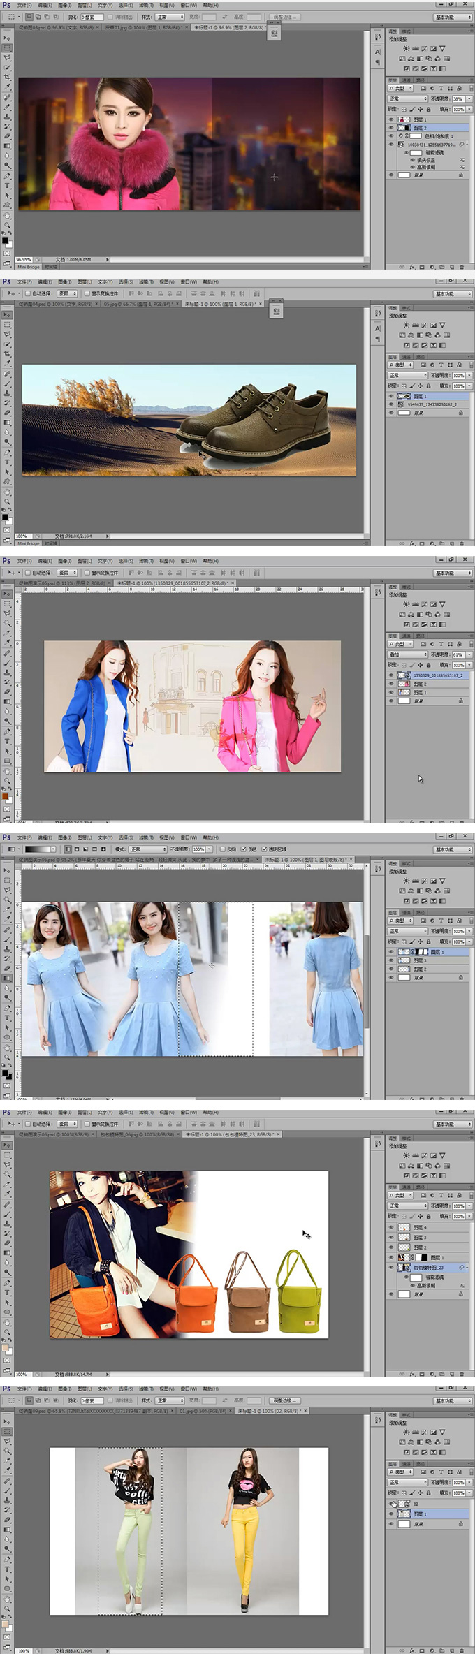475x1663 pixels.
Task: Select the Move tool in the fur coat window
Action: pos(8,38)
